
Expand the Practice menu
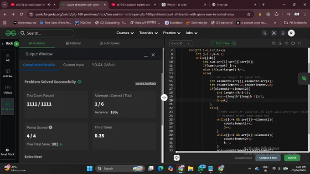click(171, 33)
